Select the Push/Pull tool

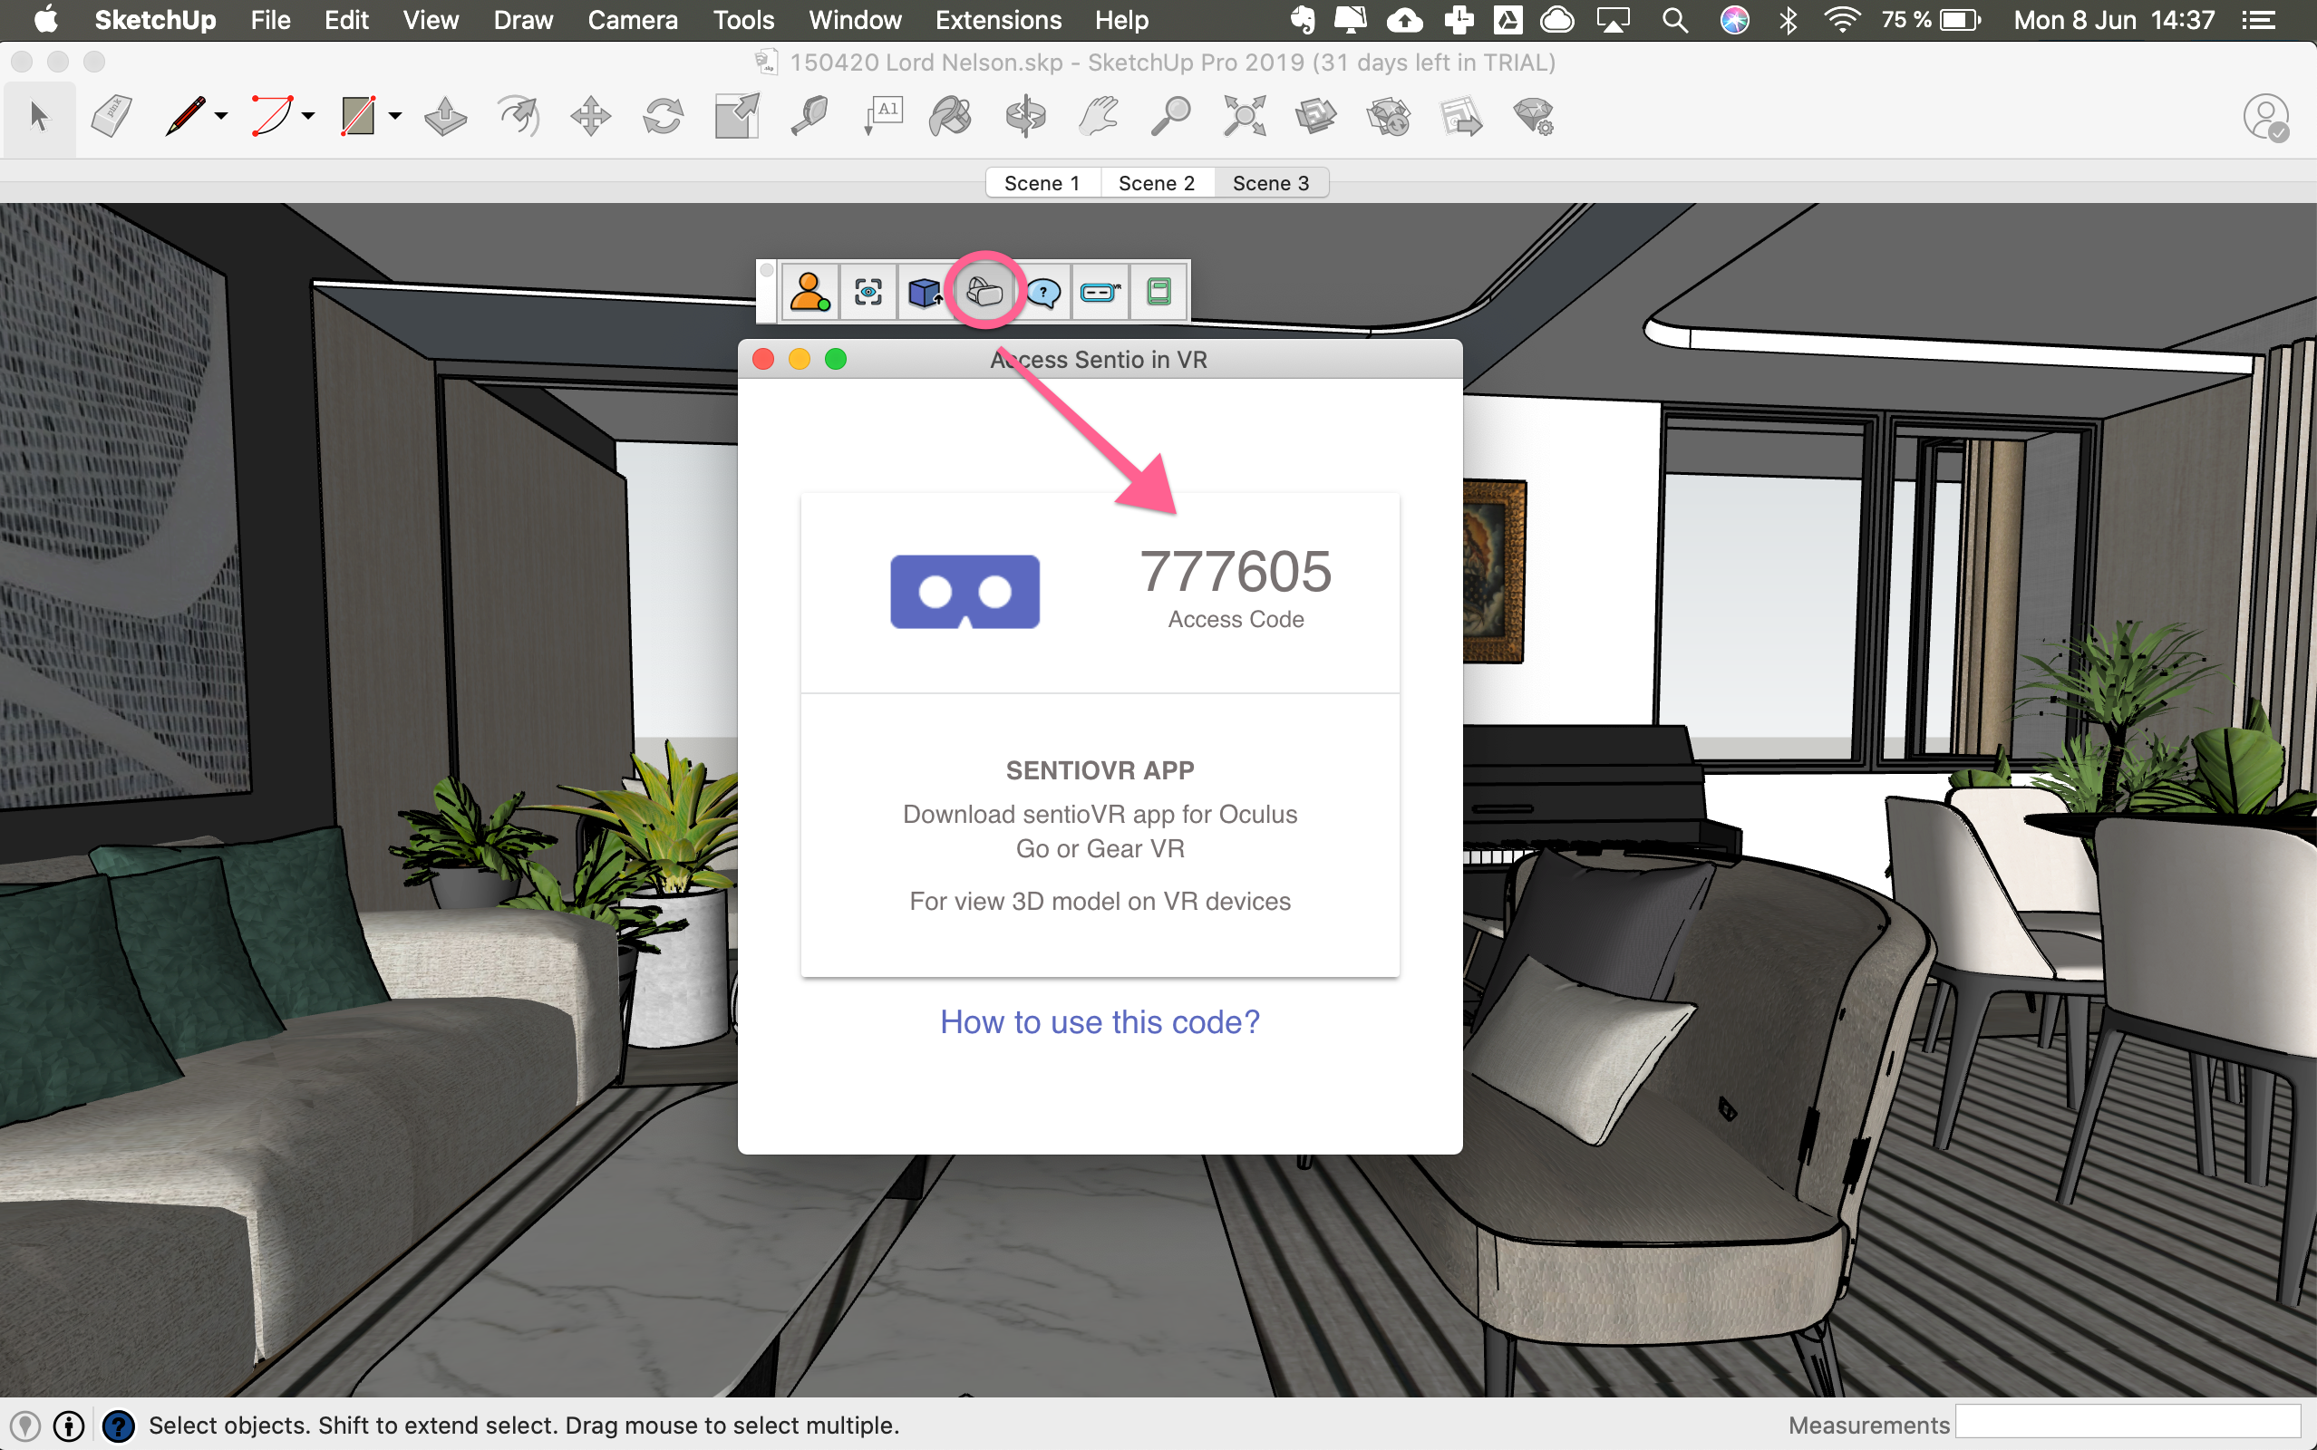click(x=445, y=117)
